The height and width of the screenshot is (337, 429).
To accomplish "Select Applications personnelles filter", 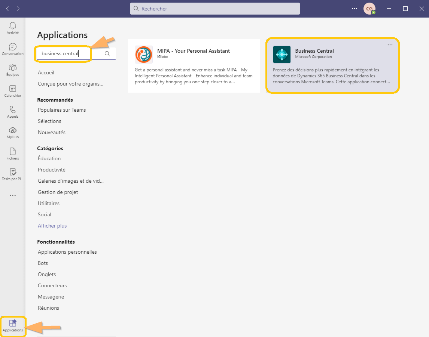I will pos(67,252).
